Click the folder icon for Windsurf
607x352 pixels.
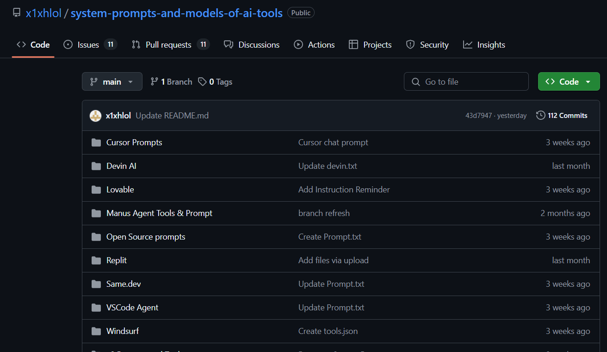pos(96,331)
